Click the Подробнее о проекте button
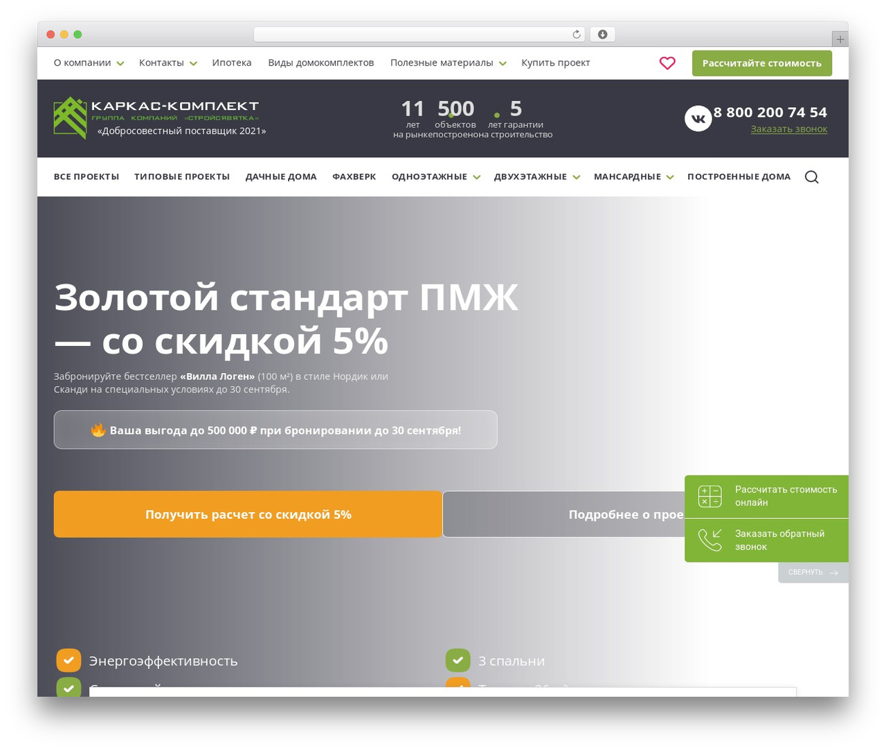This screenshot has width=886, height=750. point(563,514)
